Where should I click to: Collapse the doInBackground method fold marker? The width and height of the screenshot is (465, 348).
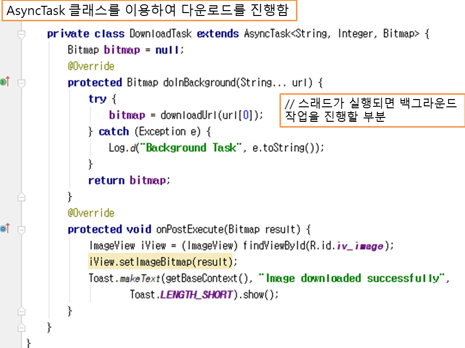click(21, 83)
